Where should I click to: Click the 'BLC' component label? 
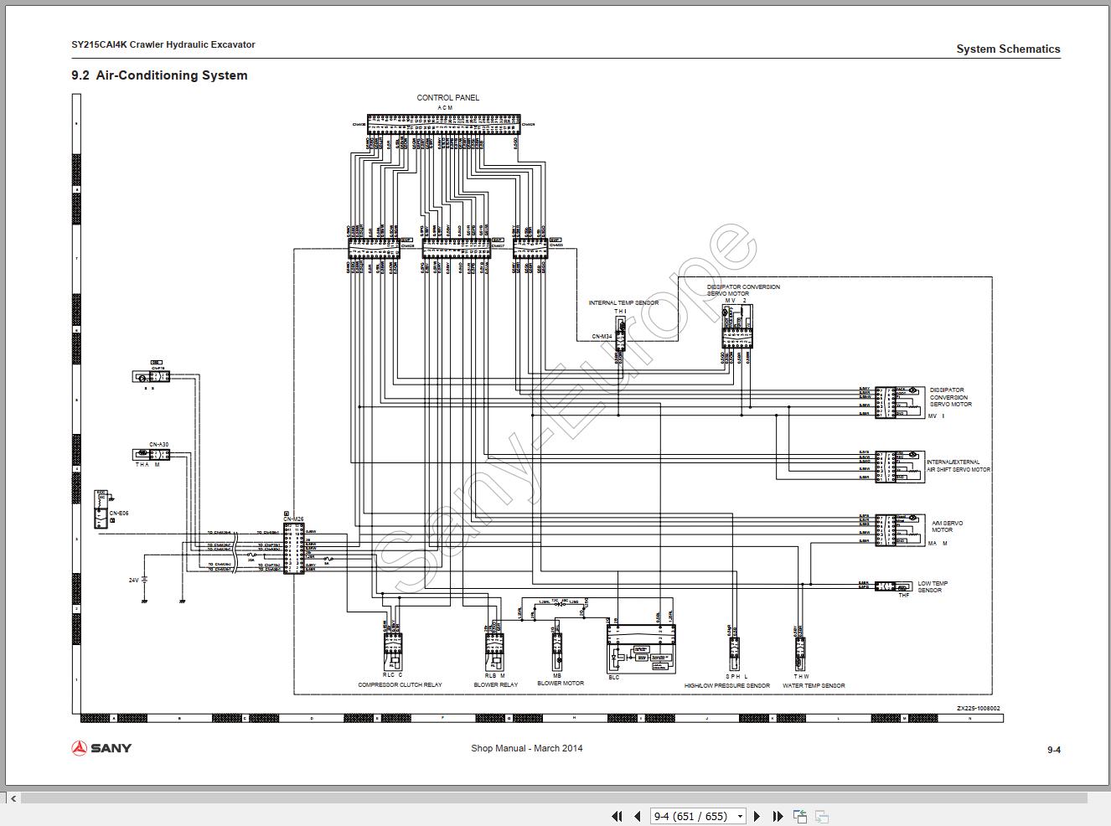(613, 678)
